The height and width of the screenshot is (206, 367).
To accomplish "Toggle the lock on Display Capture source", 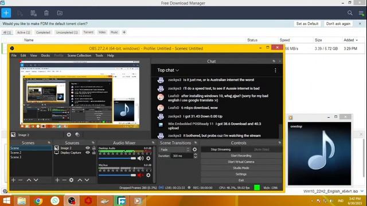I will coord(94,153).
